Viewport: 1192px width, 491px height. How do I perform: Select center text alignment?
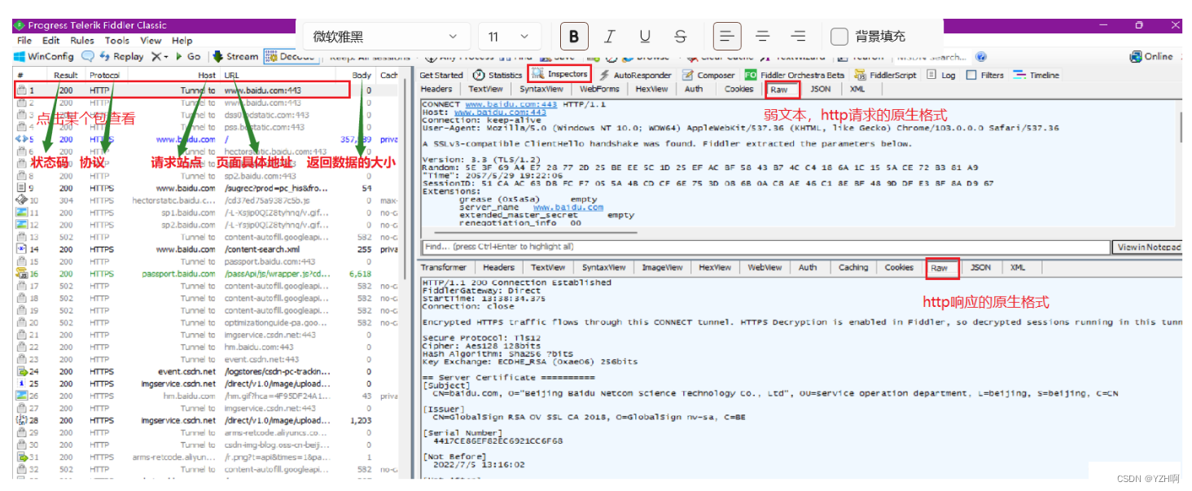pos(763,37)
